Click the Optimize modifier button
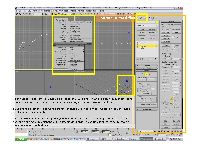 tap(152, 29)
